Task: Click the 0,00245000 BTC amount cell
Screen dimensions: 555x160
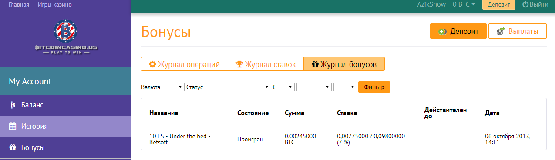Action: (x=300, y=139)
